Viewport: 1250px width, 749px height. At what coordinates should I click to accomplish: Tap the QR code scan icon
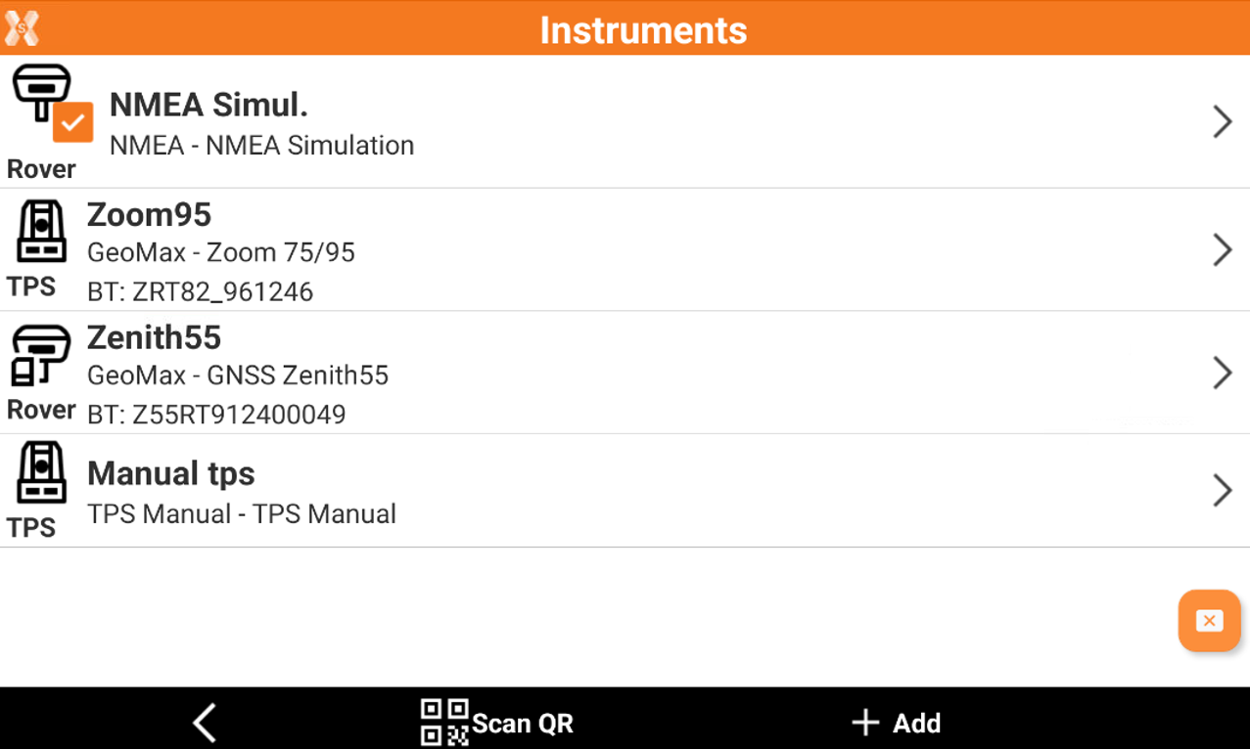(x=443, y=723)
